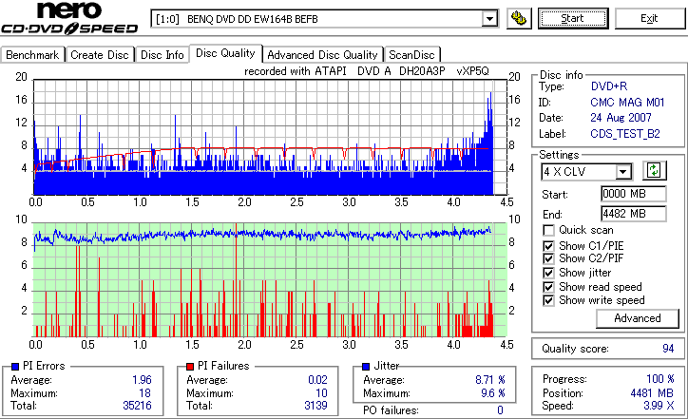This screenshot has width=688, height=419.
Task: Click the Start button
Action: pos(573,18)
